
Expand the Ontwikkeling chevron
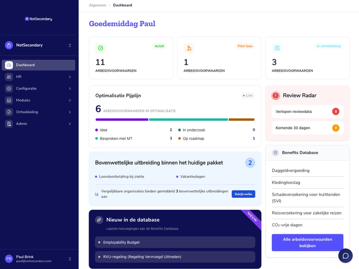(70, 112)
